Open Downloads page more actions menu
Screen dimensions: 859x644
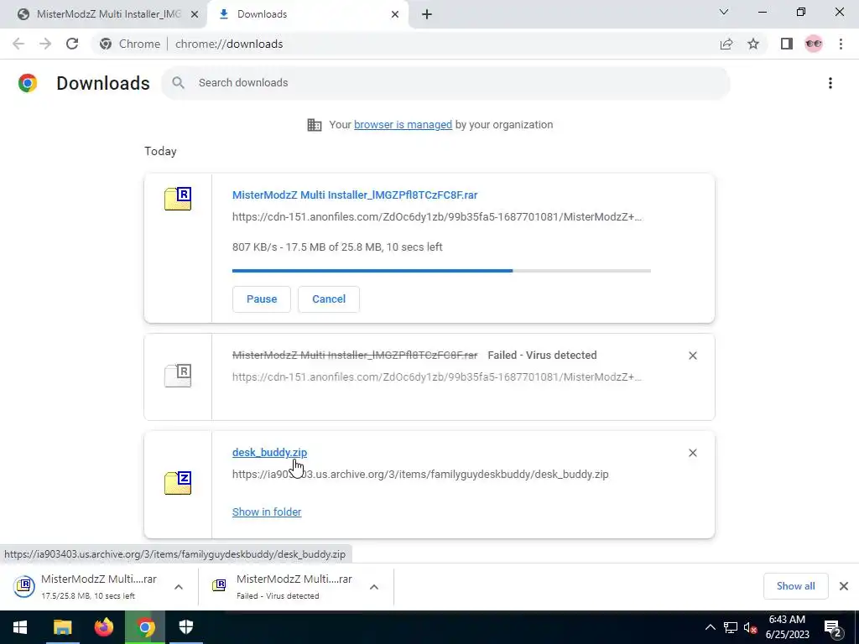(x=830, y=83)
